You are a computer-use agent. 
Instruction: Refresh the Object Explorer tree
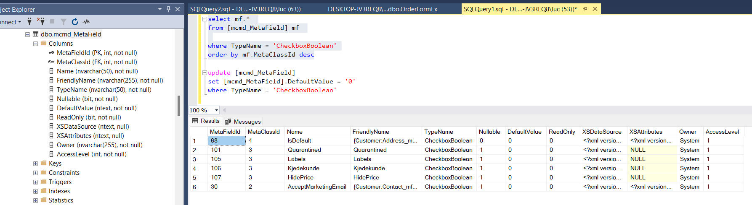[x=75, y=21]
